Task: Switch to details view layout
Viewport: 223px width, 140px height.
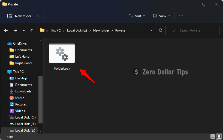Action: [213, 136]
